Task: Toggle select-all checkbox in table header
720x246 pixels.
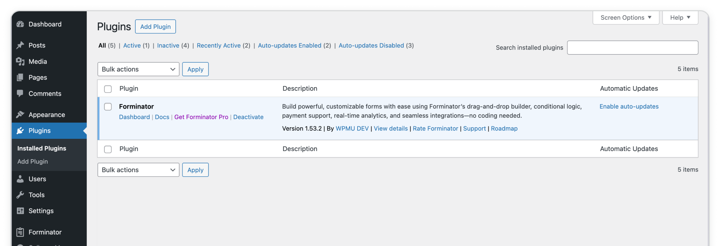Action: [x=108, y=89]
